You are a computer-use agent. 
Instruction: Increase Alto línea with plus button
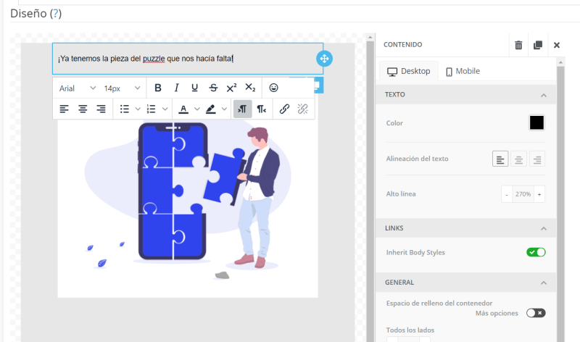pyautogui.click(x=539, y=194)
